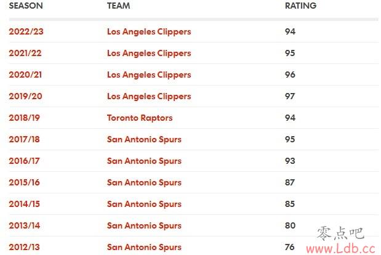Image resolution: width=381 pixels, height=255 pixels.
Task: Click the www.Ldb.cc watermark text
Action: tap(340, 248)
